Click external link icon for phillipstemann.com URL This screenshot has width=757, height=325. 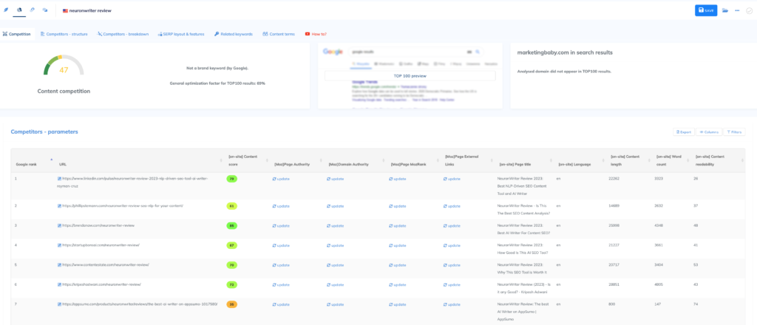point(59,206)
